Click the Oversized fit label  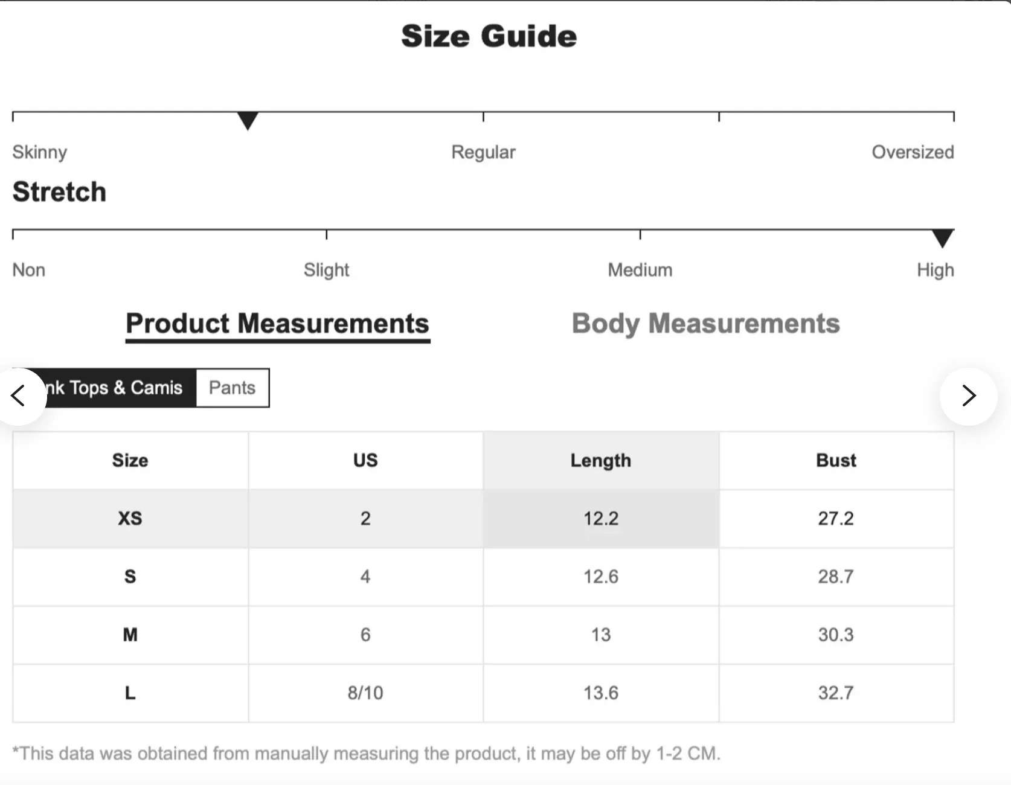pyautogui.click(x=912, y=152)
